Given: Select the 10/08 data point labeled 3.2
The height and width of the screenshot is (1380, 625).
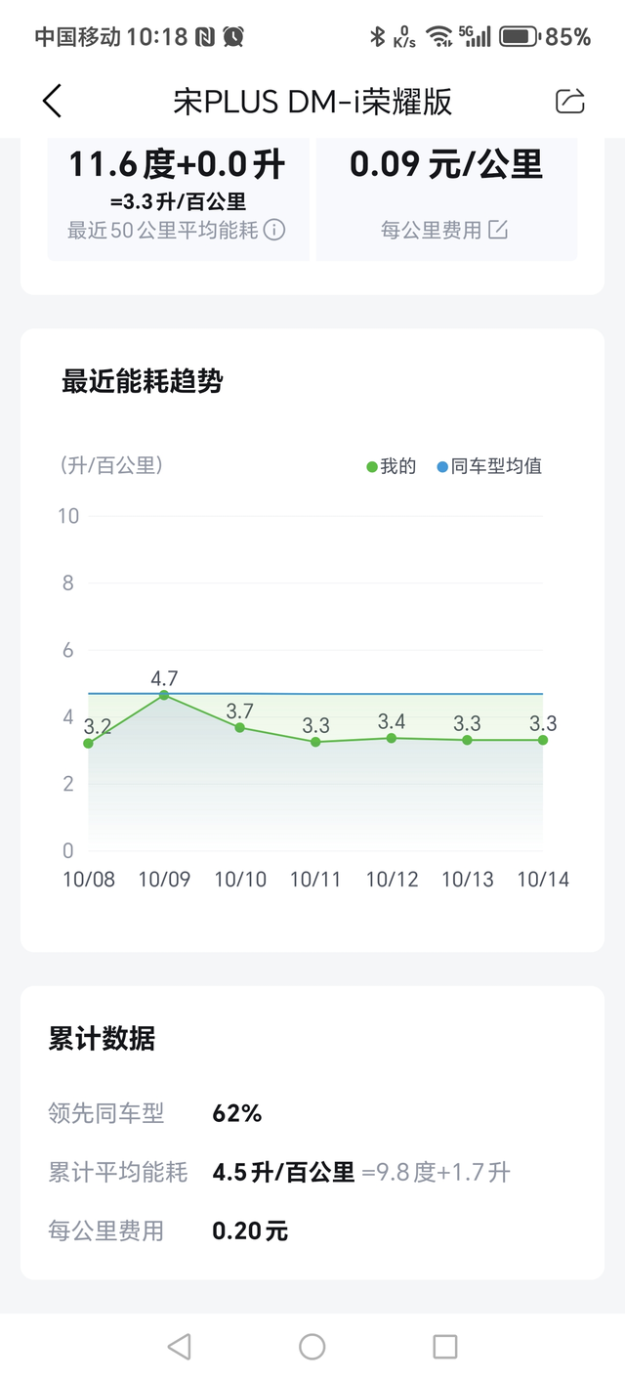Looking at the screenshot, I should click(89, 744).
